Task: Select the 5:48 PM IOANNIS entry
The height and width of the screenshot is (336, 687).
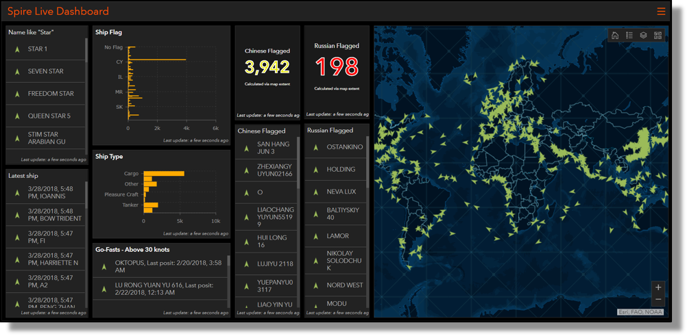Action: pos(45,192)
